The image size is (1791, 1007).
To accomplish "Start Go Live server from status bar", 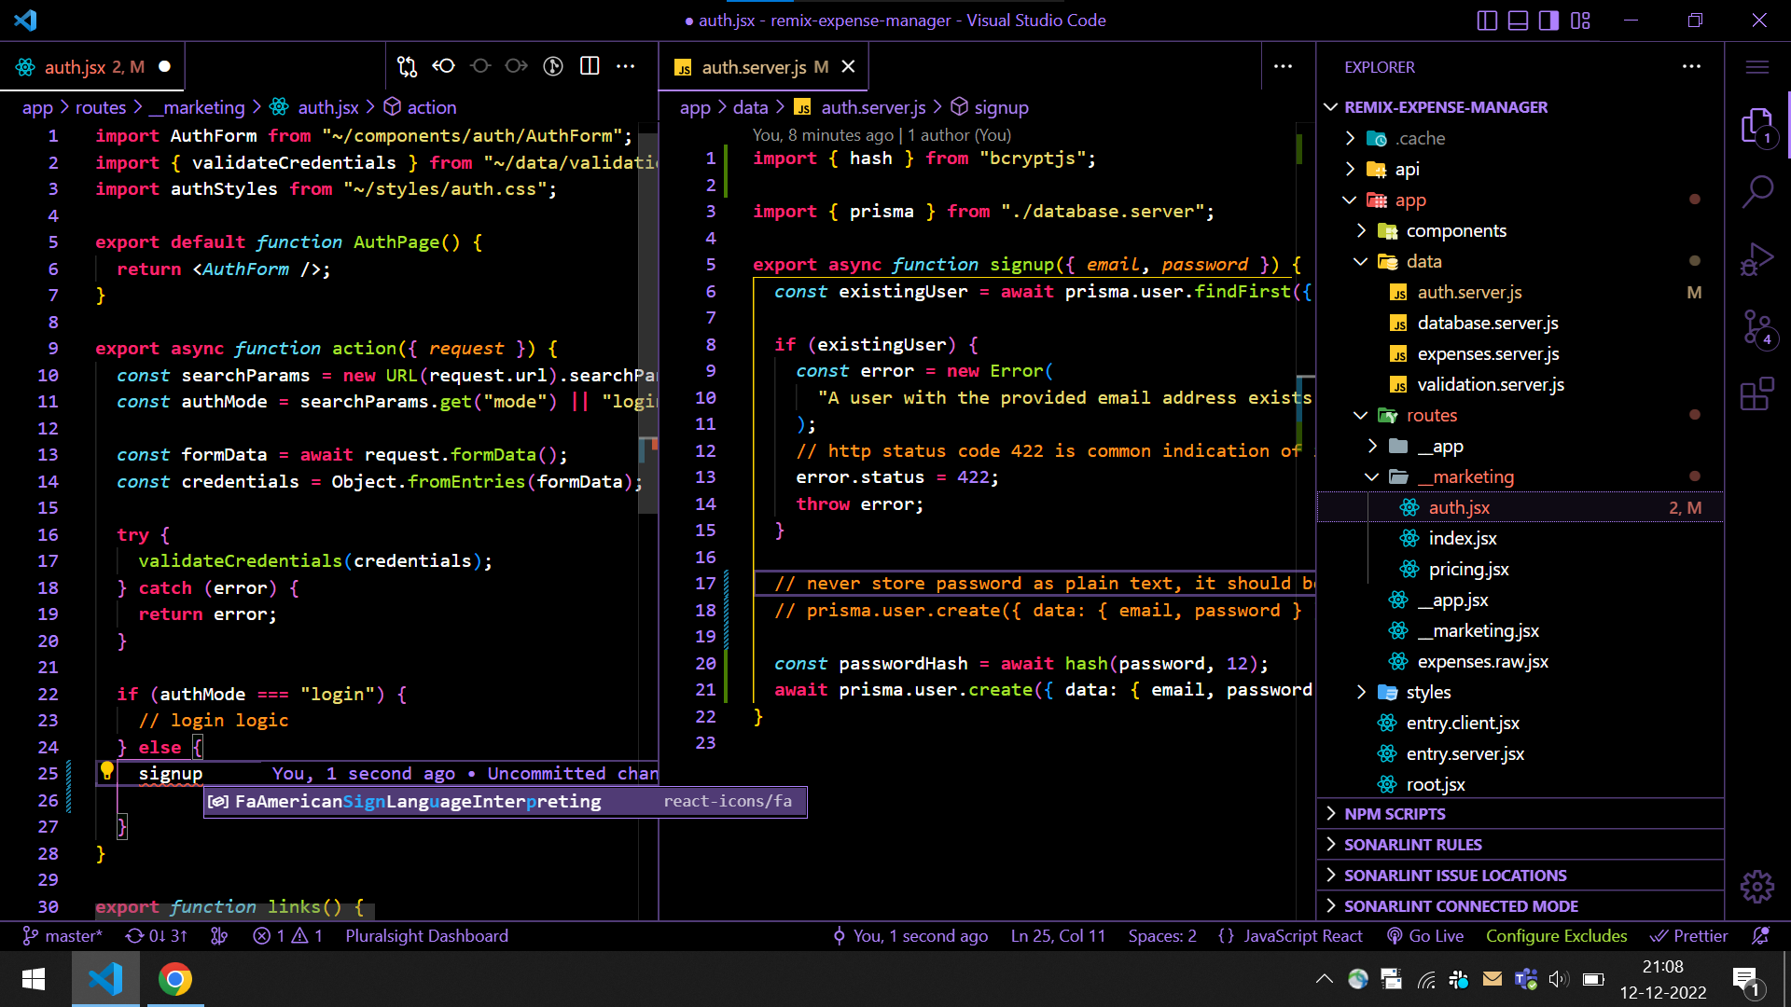I will pos(1425,936).
